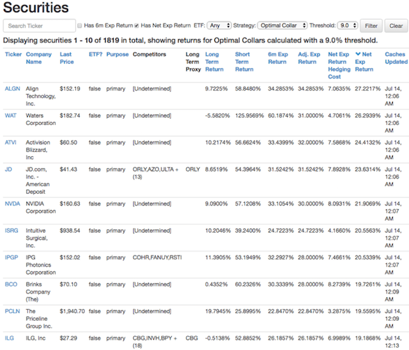Sort by Long Term Return column

(214, 62)
